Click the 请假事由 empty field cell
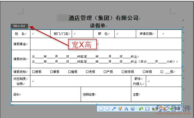Screen dimensions: 194x118 (x=105, y=44)
